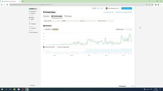
Task: Expand the Сообщения chat panel chevron
Action: pos(133,86)
